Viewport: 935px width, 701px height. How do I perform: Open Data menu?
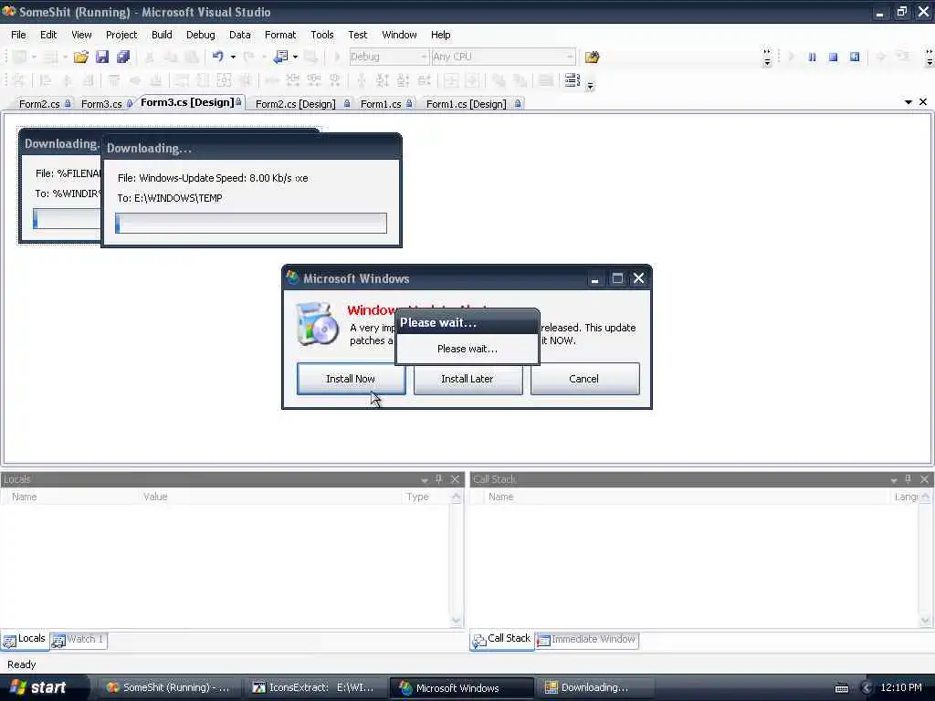[240, 35]
